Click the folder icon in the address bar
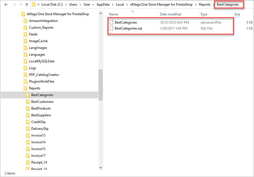The image size is (254, 177). pyautogui.click(x=34, y=4)
